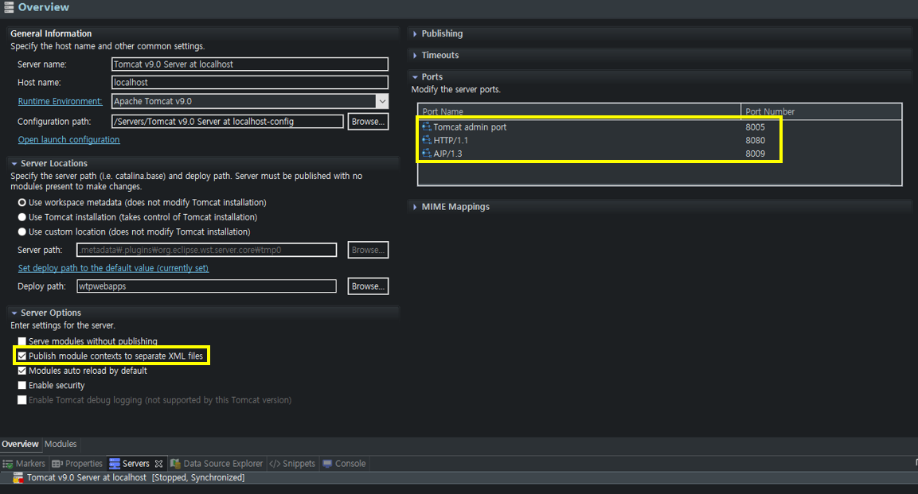Select port number 8005 cell
The width and height of the screenshot is (918, 494).
coord(756,126)
